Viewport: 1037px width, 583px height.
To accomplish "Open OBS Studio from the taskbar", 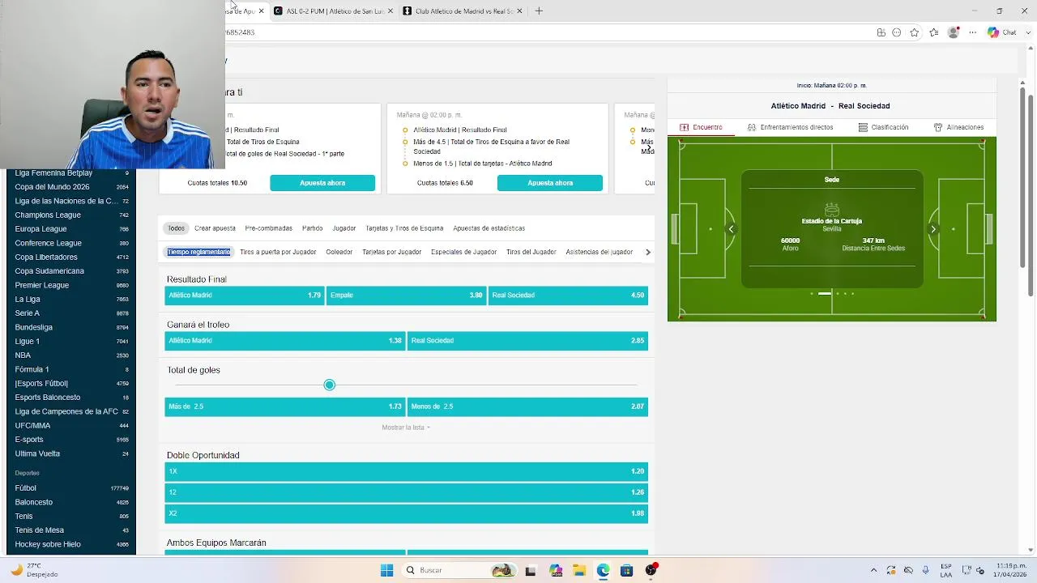I will click(x=651, y=570).
